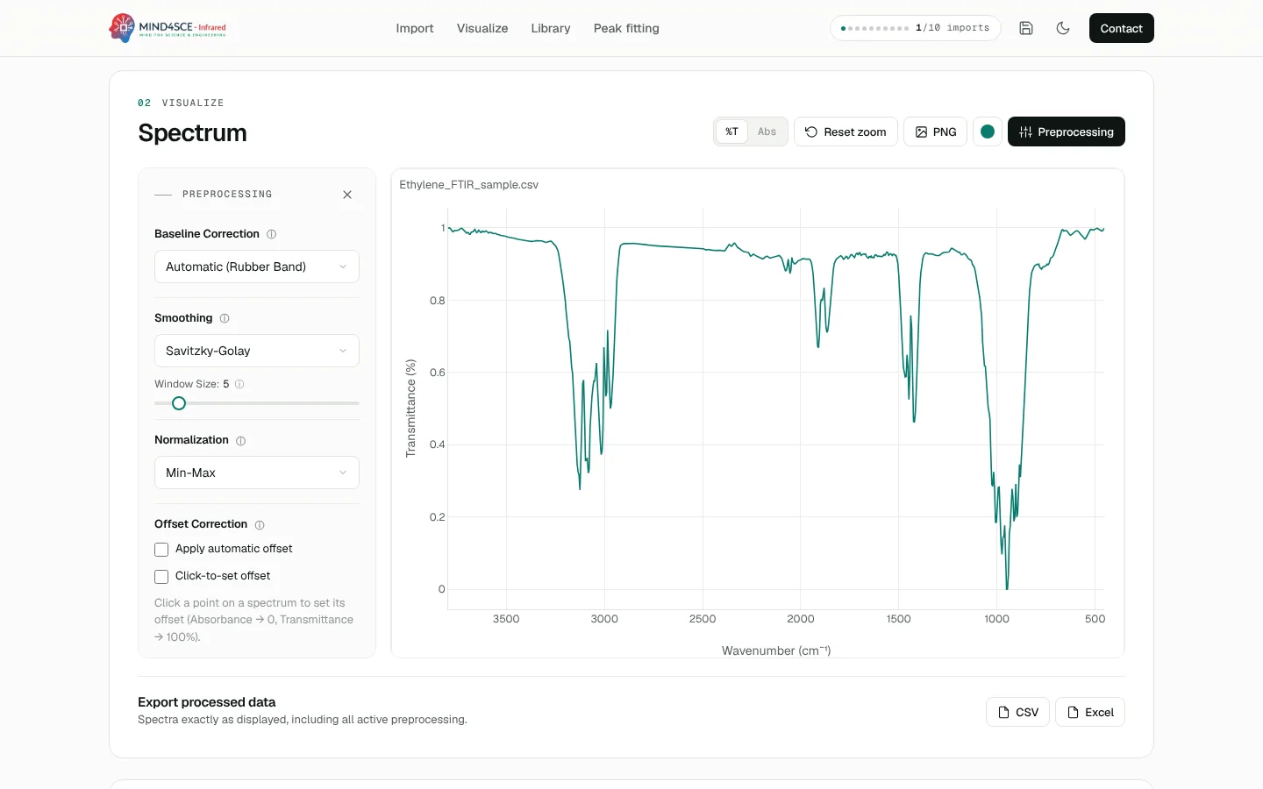
Task: Click the Export processed data heading
Action: [207, 702]
